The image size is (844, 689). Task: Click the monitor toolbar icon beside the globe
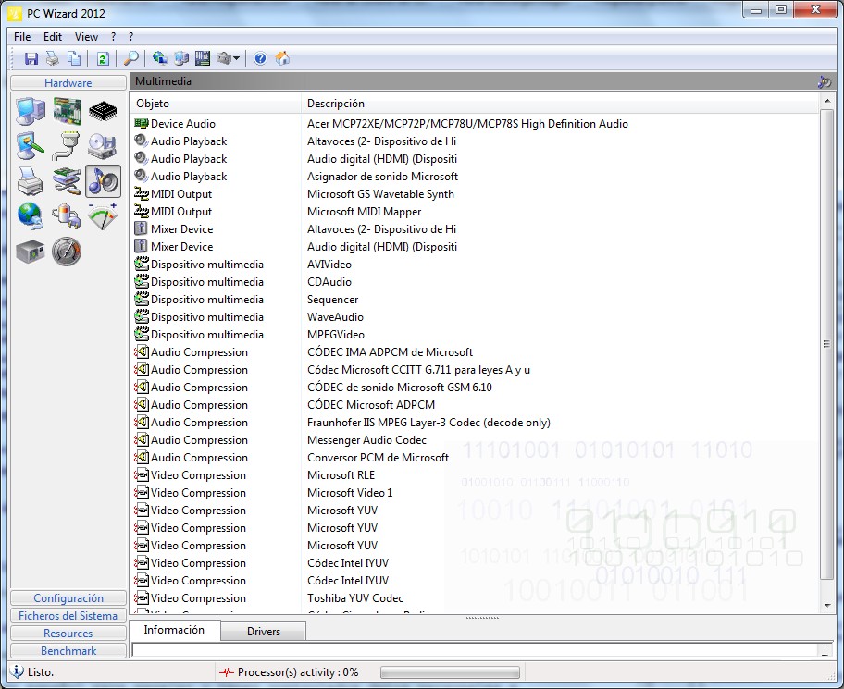pyautogui.click(x=181, y=58)
